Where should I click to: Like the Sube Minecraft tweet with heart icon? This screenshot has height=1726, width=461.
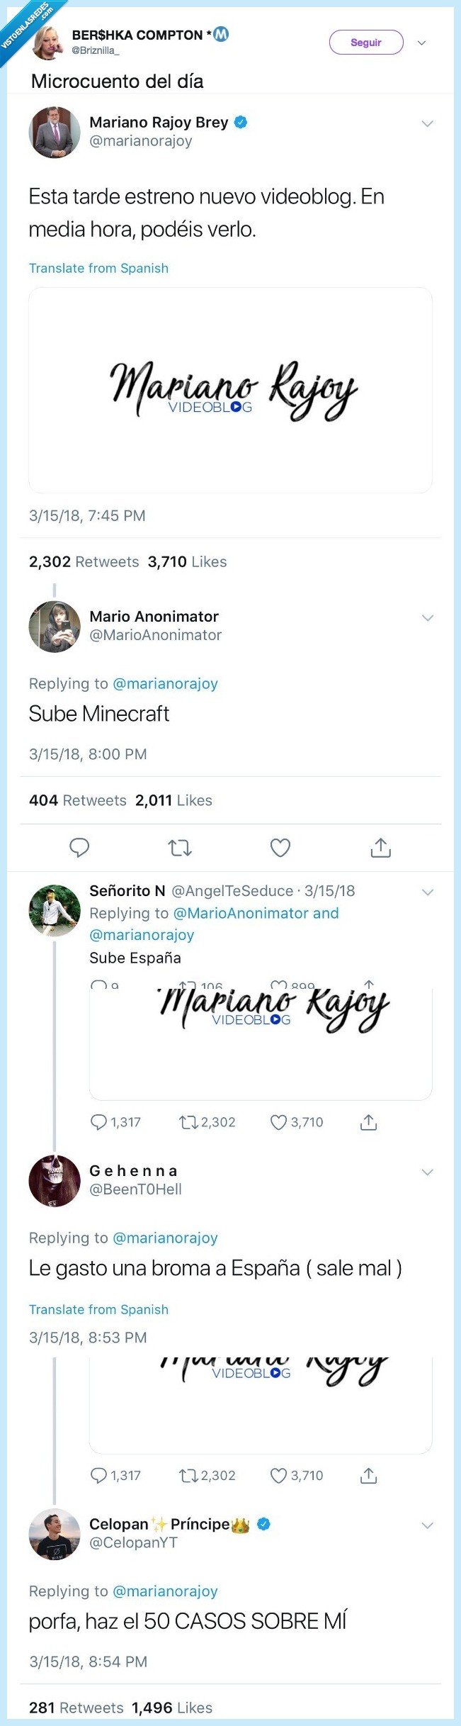pyautogui.click(x=280, y=847)
